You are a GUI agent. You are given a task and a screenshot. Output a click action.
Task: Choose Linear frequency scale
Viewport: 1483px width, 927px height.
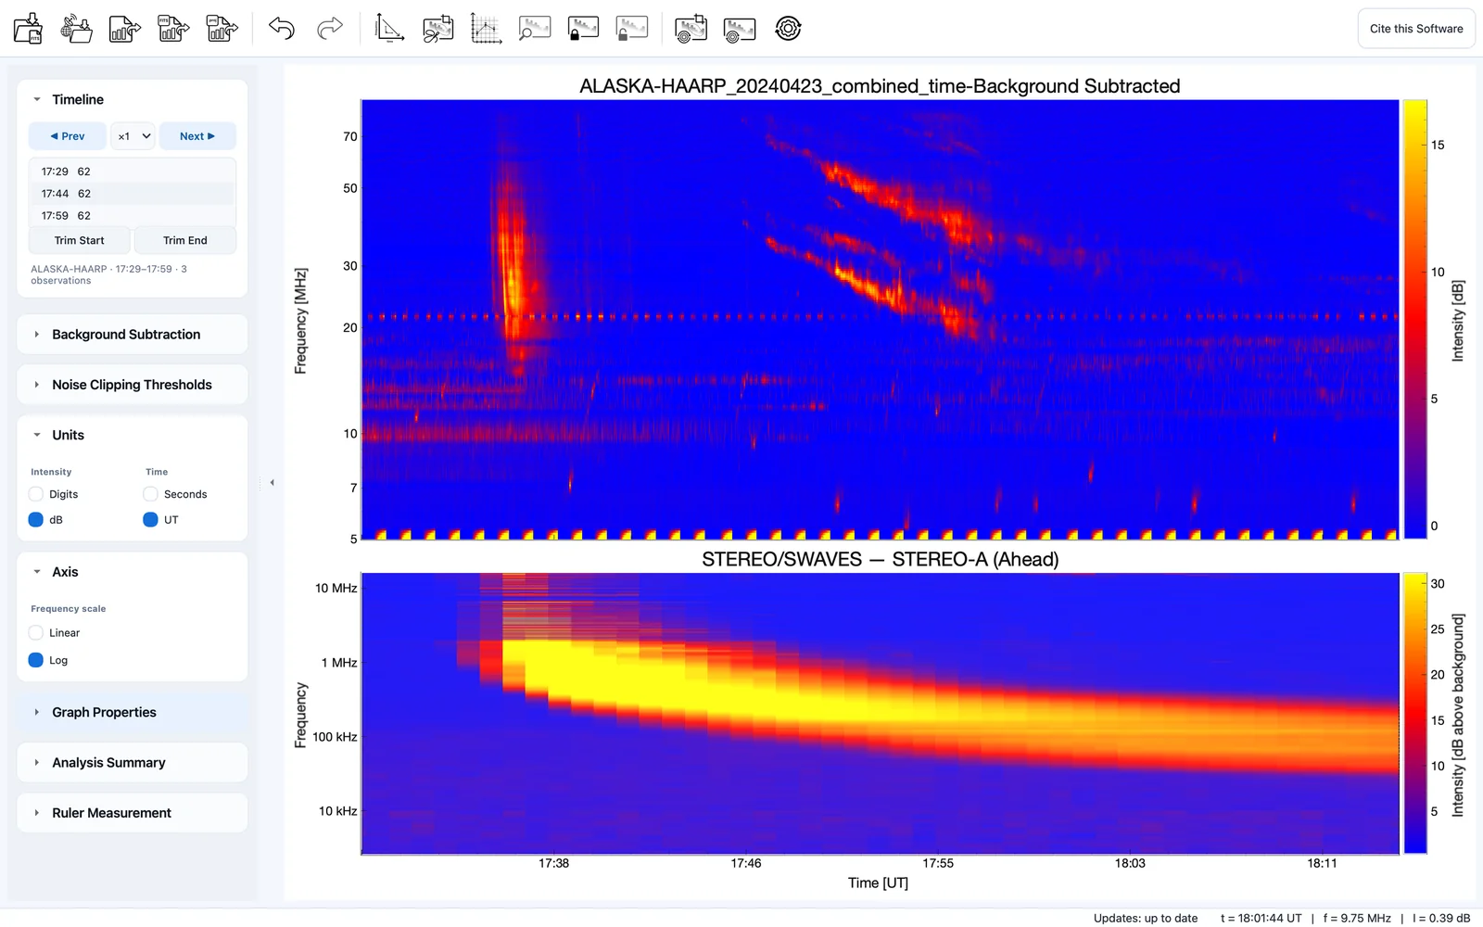36,632
